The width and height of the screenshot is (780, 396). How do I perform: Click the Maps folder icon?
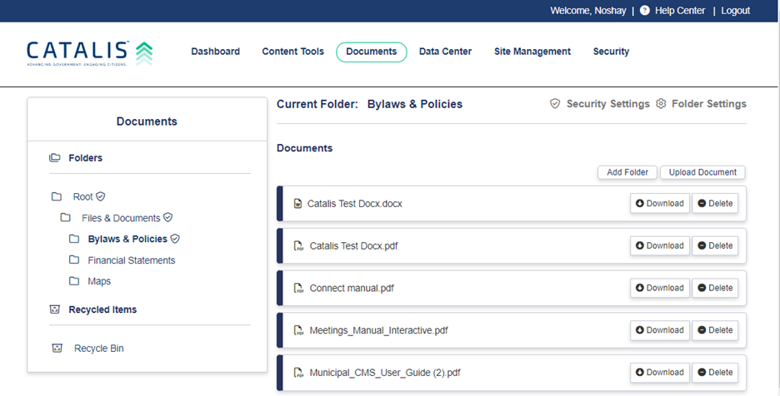click(74, 281)
